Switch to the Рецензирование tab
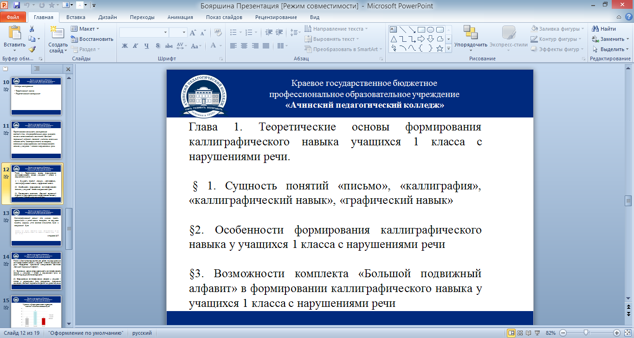Screen dimensions: 634x338 pyautogui.click(x=276, y=17)
